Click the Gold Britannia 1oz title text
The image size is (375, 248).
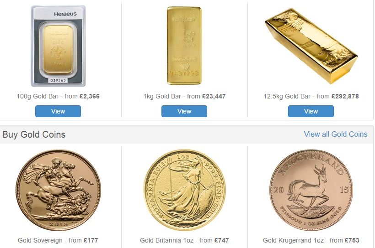tap(167, 240)
